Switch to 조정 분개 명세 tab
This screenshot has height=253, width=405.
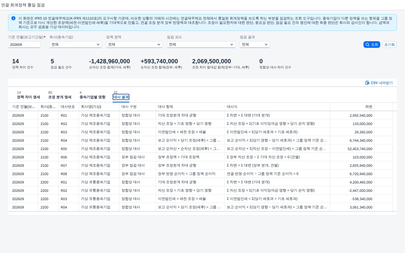(x=60, y=97)
